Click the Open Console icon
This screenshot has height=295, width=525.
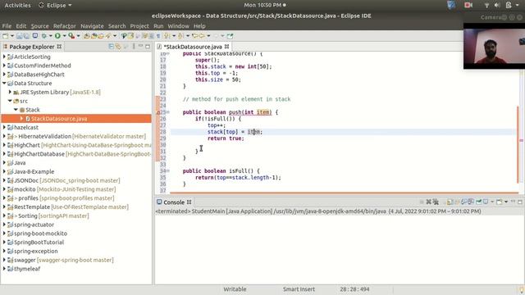coord(500,202)
